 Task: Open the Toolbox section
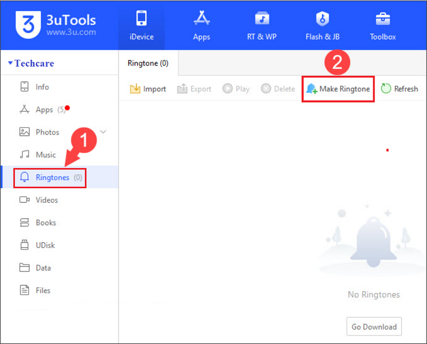(x=383, y=25)
